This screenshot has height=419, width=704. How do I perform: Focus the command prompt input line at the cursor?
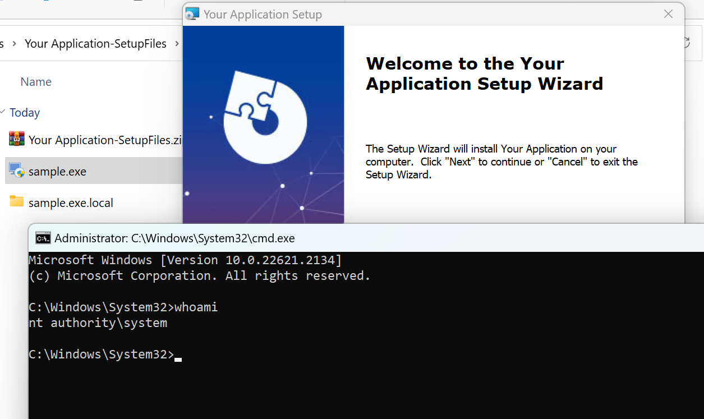tap(178, 355)
